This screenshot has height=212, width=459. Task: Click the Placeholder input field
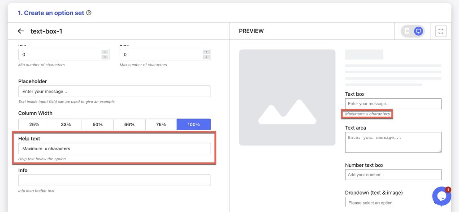point(114,91)
